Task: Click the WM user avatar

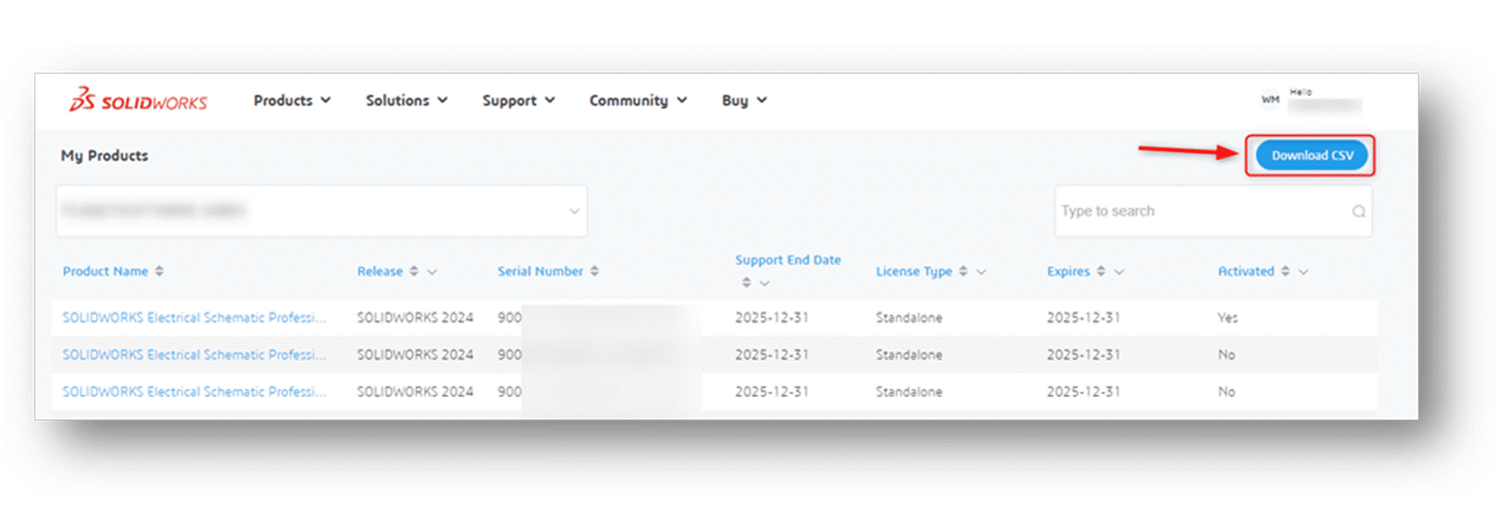Action: [1270, 100]
